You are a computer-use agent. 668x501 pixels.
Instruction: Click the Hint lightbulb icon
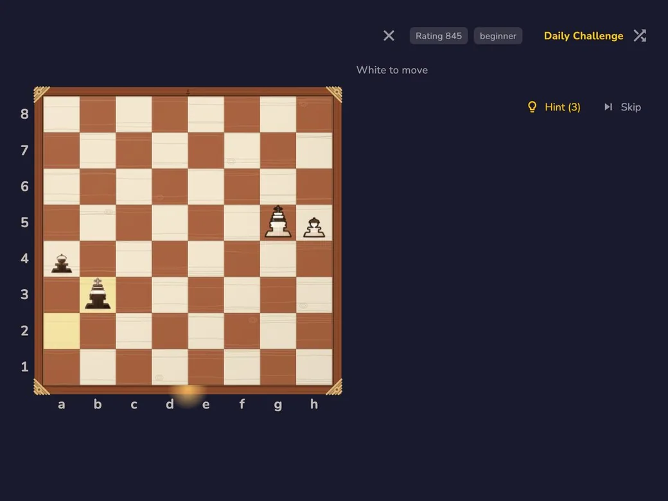pyautogui.click(x=532, y=107)
